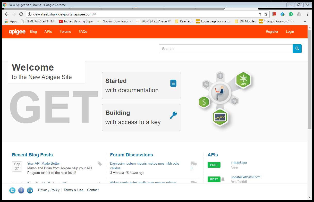Click the Chrome back arrow button
314x202 pixels.
click(x=7, y=14)
